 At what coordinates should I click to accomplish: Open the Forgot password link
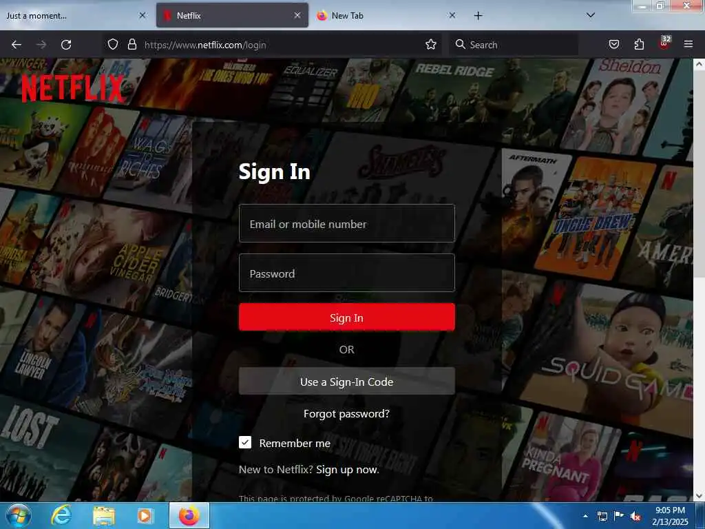pos(347,413)
